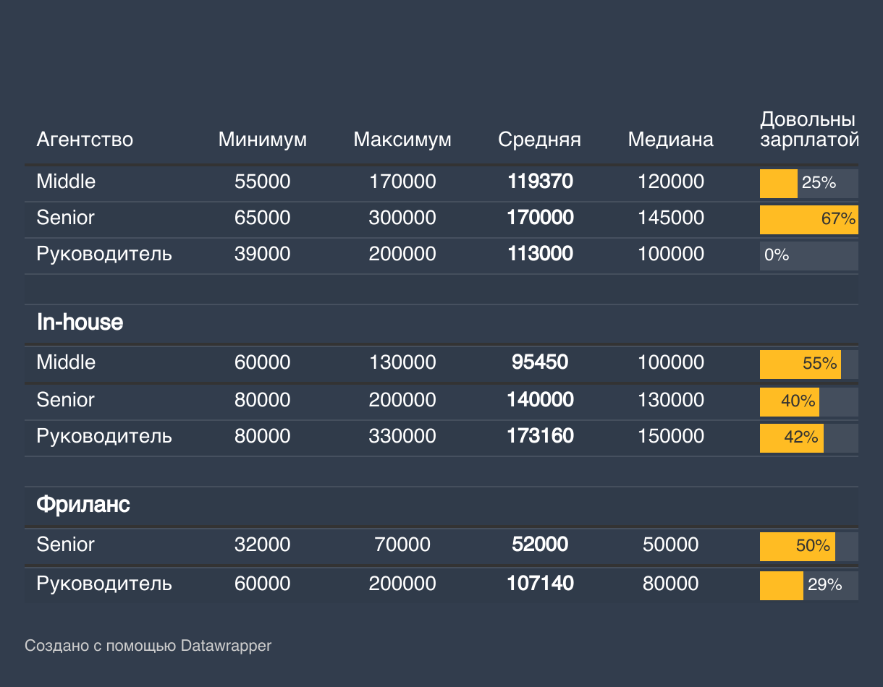Viewport: 883px width, 687px height.
Task: Click the Агентство column header
Action: click(85, 140)
